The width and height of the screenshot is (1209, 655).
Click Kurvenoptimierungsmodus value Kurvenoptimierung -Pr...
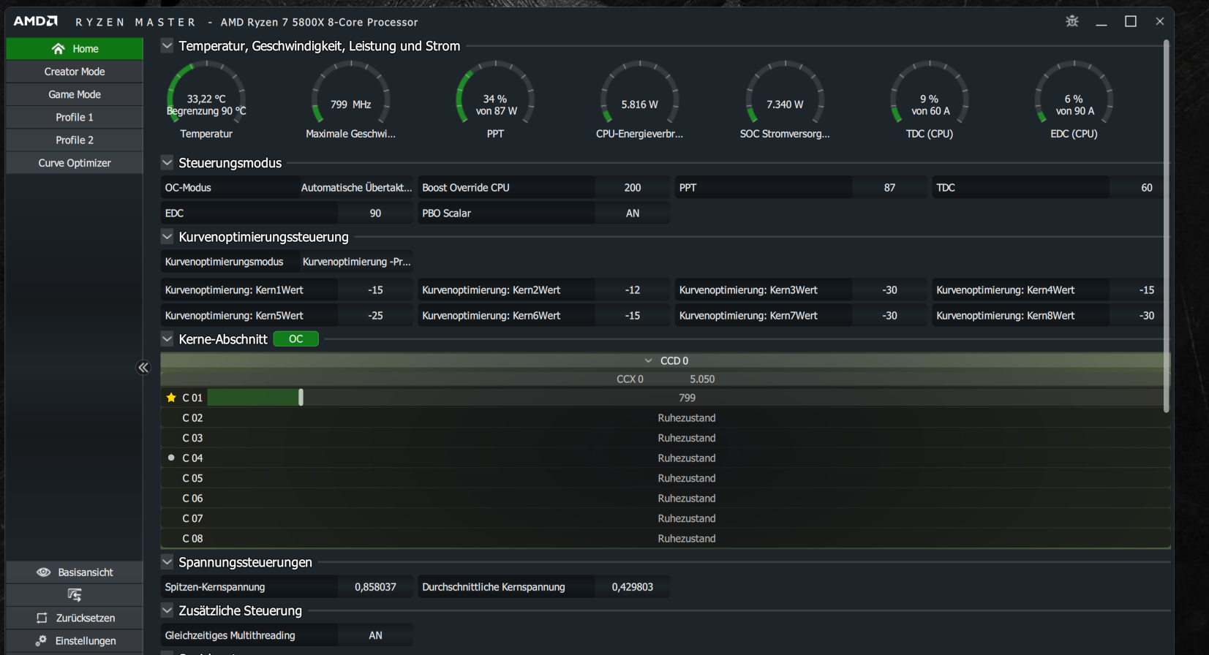[x=356, y=262]
